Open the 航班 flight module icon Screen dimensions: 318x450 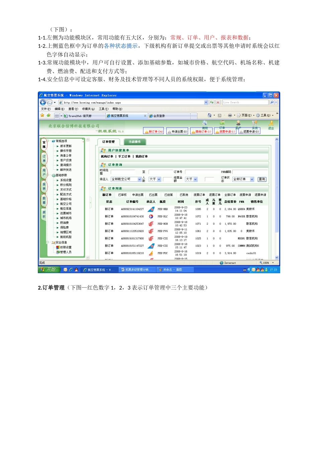tap(205, 124)
